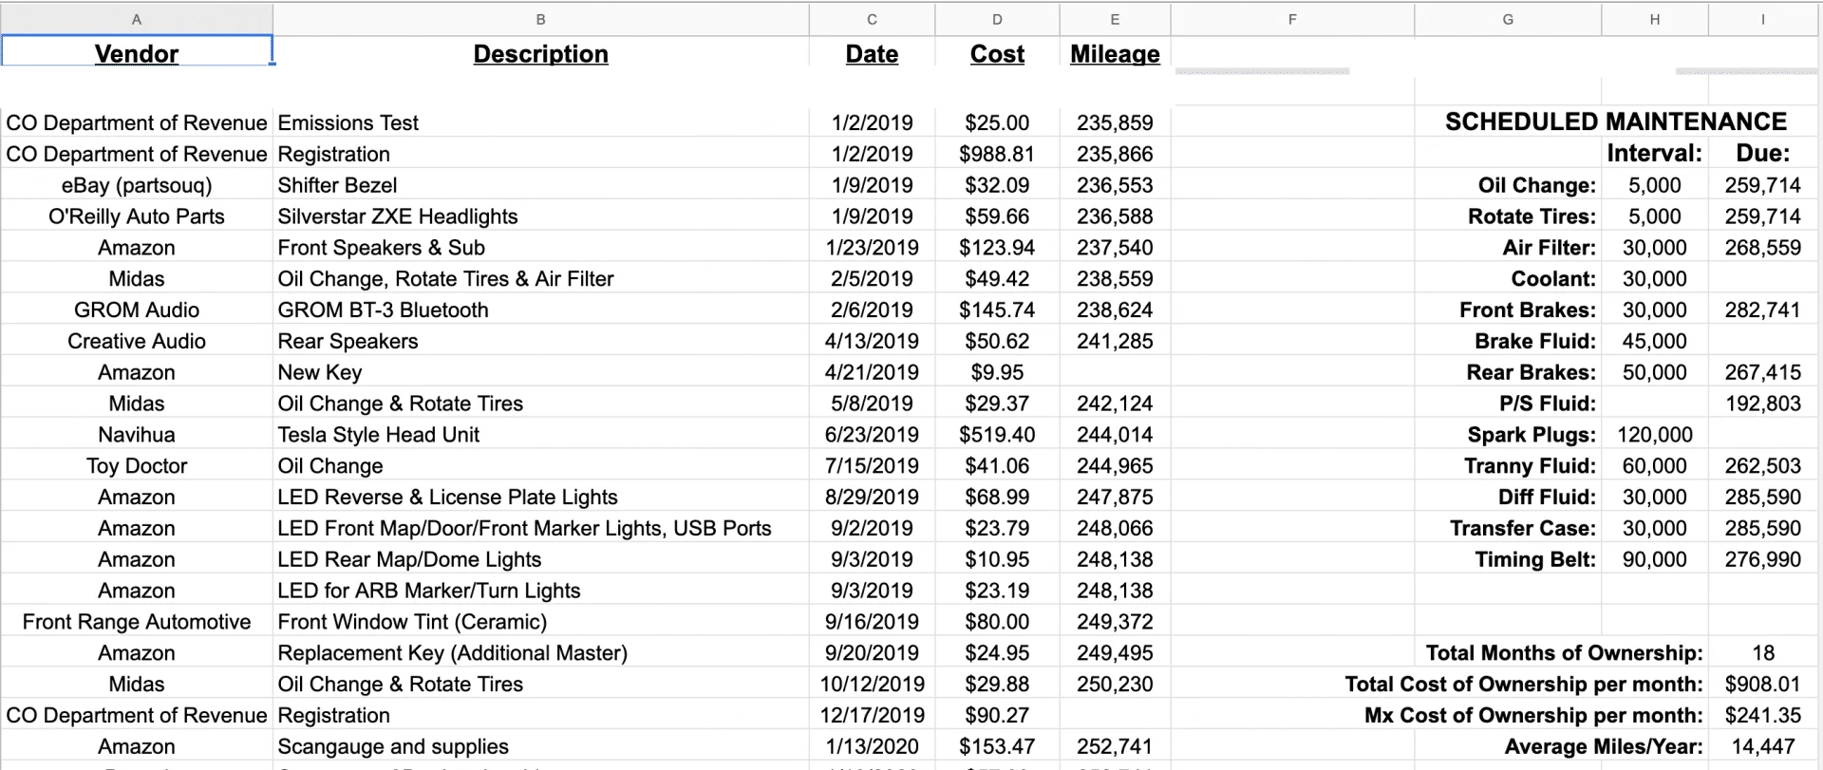Select the Description header cell
Image resolution: width=1823 pixels, height=770 pixels.
(x=540, y=54)
